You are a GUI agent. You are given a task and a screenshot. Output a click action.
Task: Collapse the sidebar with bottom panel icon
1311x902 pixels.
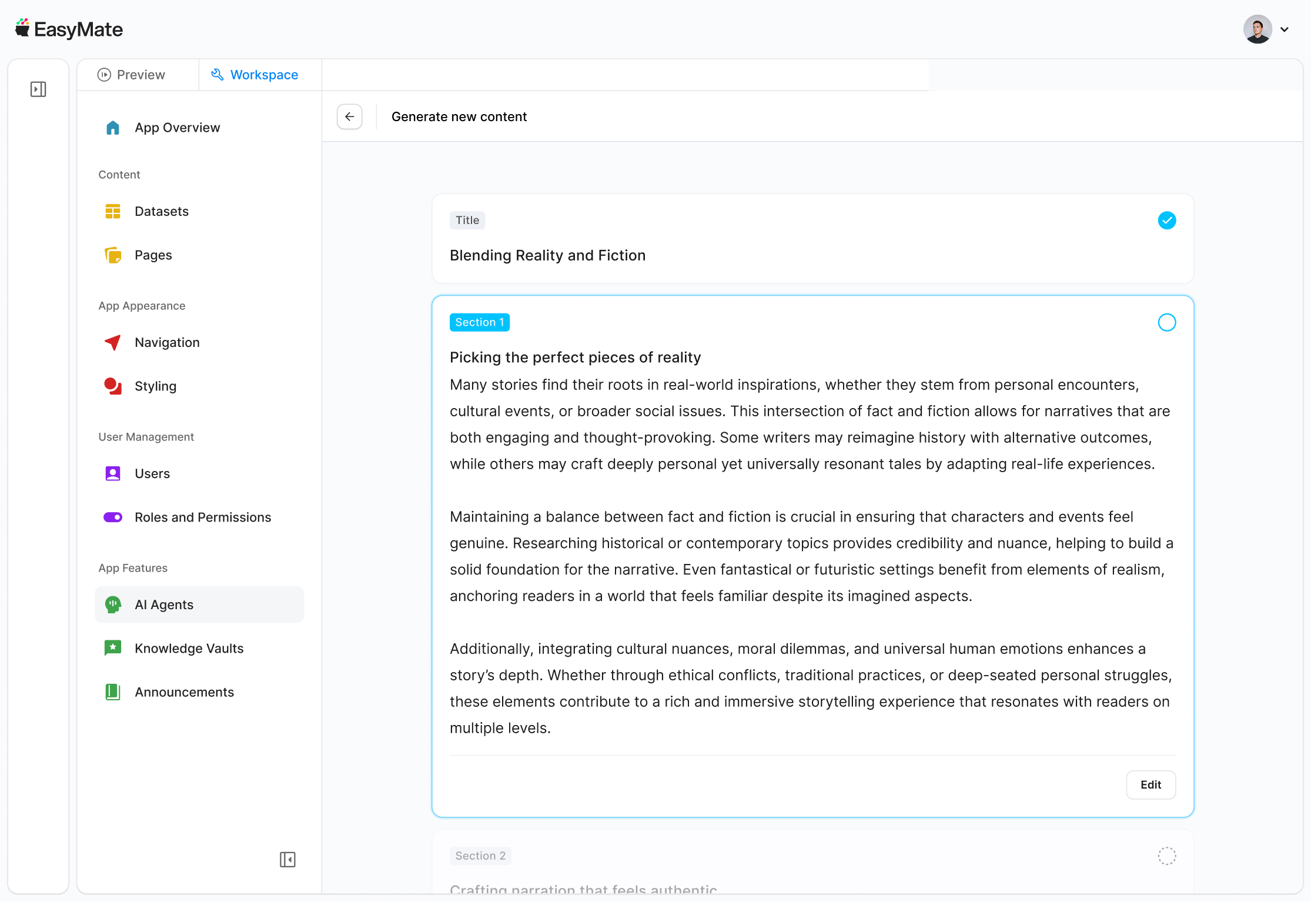[x=287, y=860]
